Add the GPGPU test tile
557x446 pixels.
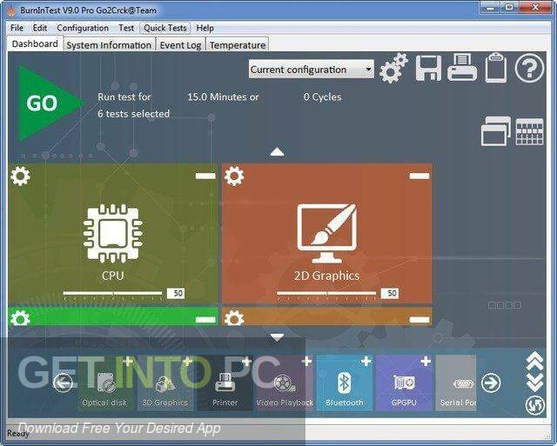[x=404, y=383]
